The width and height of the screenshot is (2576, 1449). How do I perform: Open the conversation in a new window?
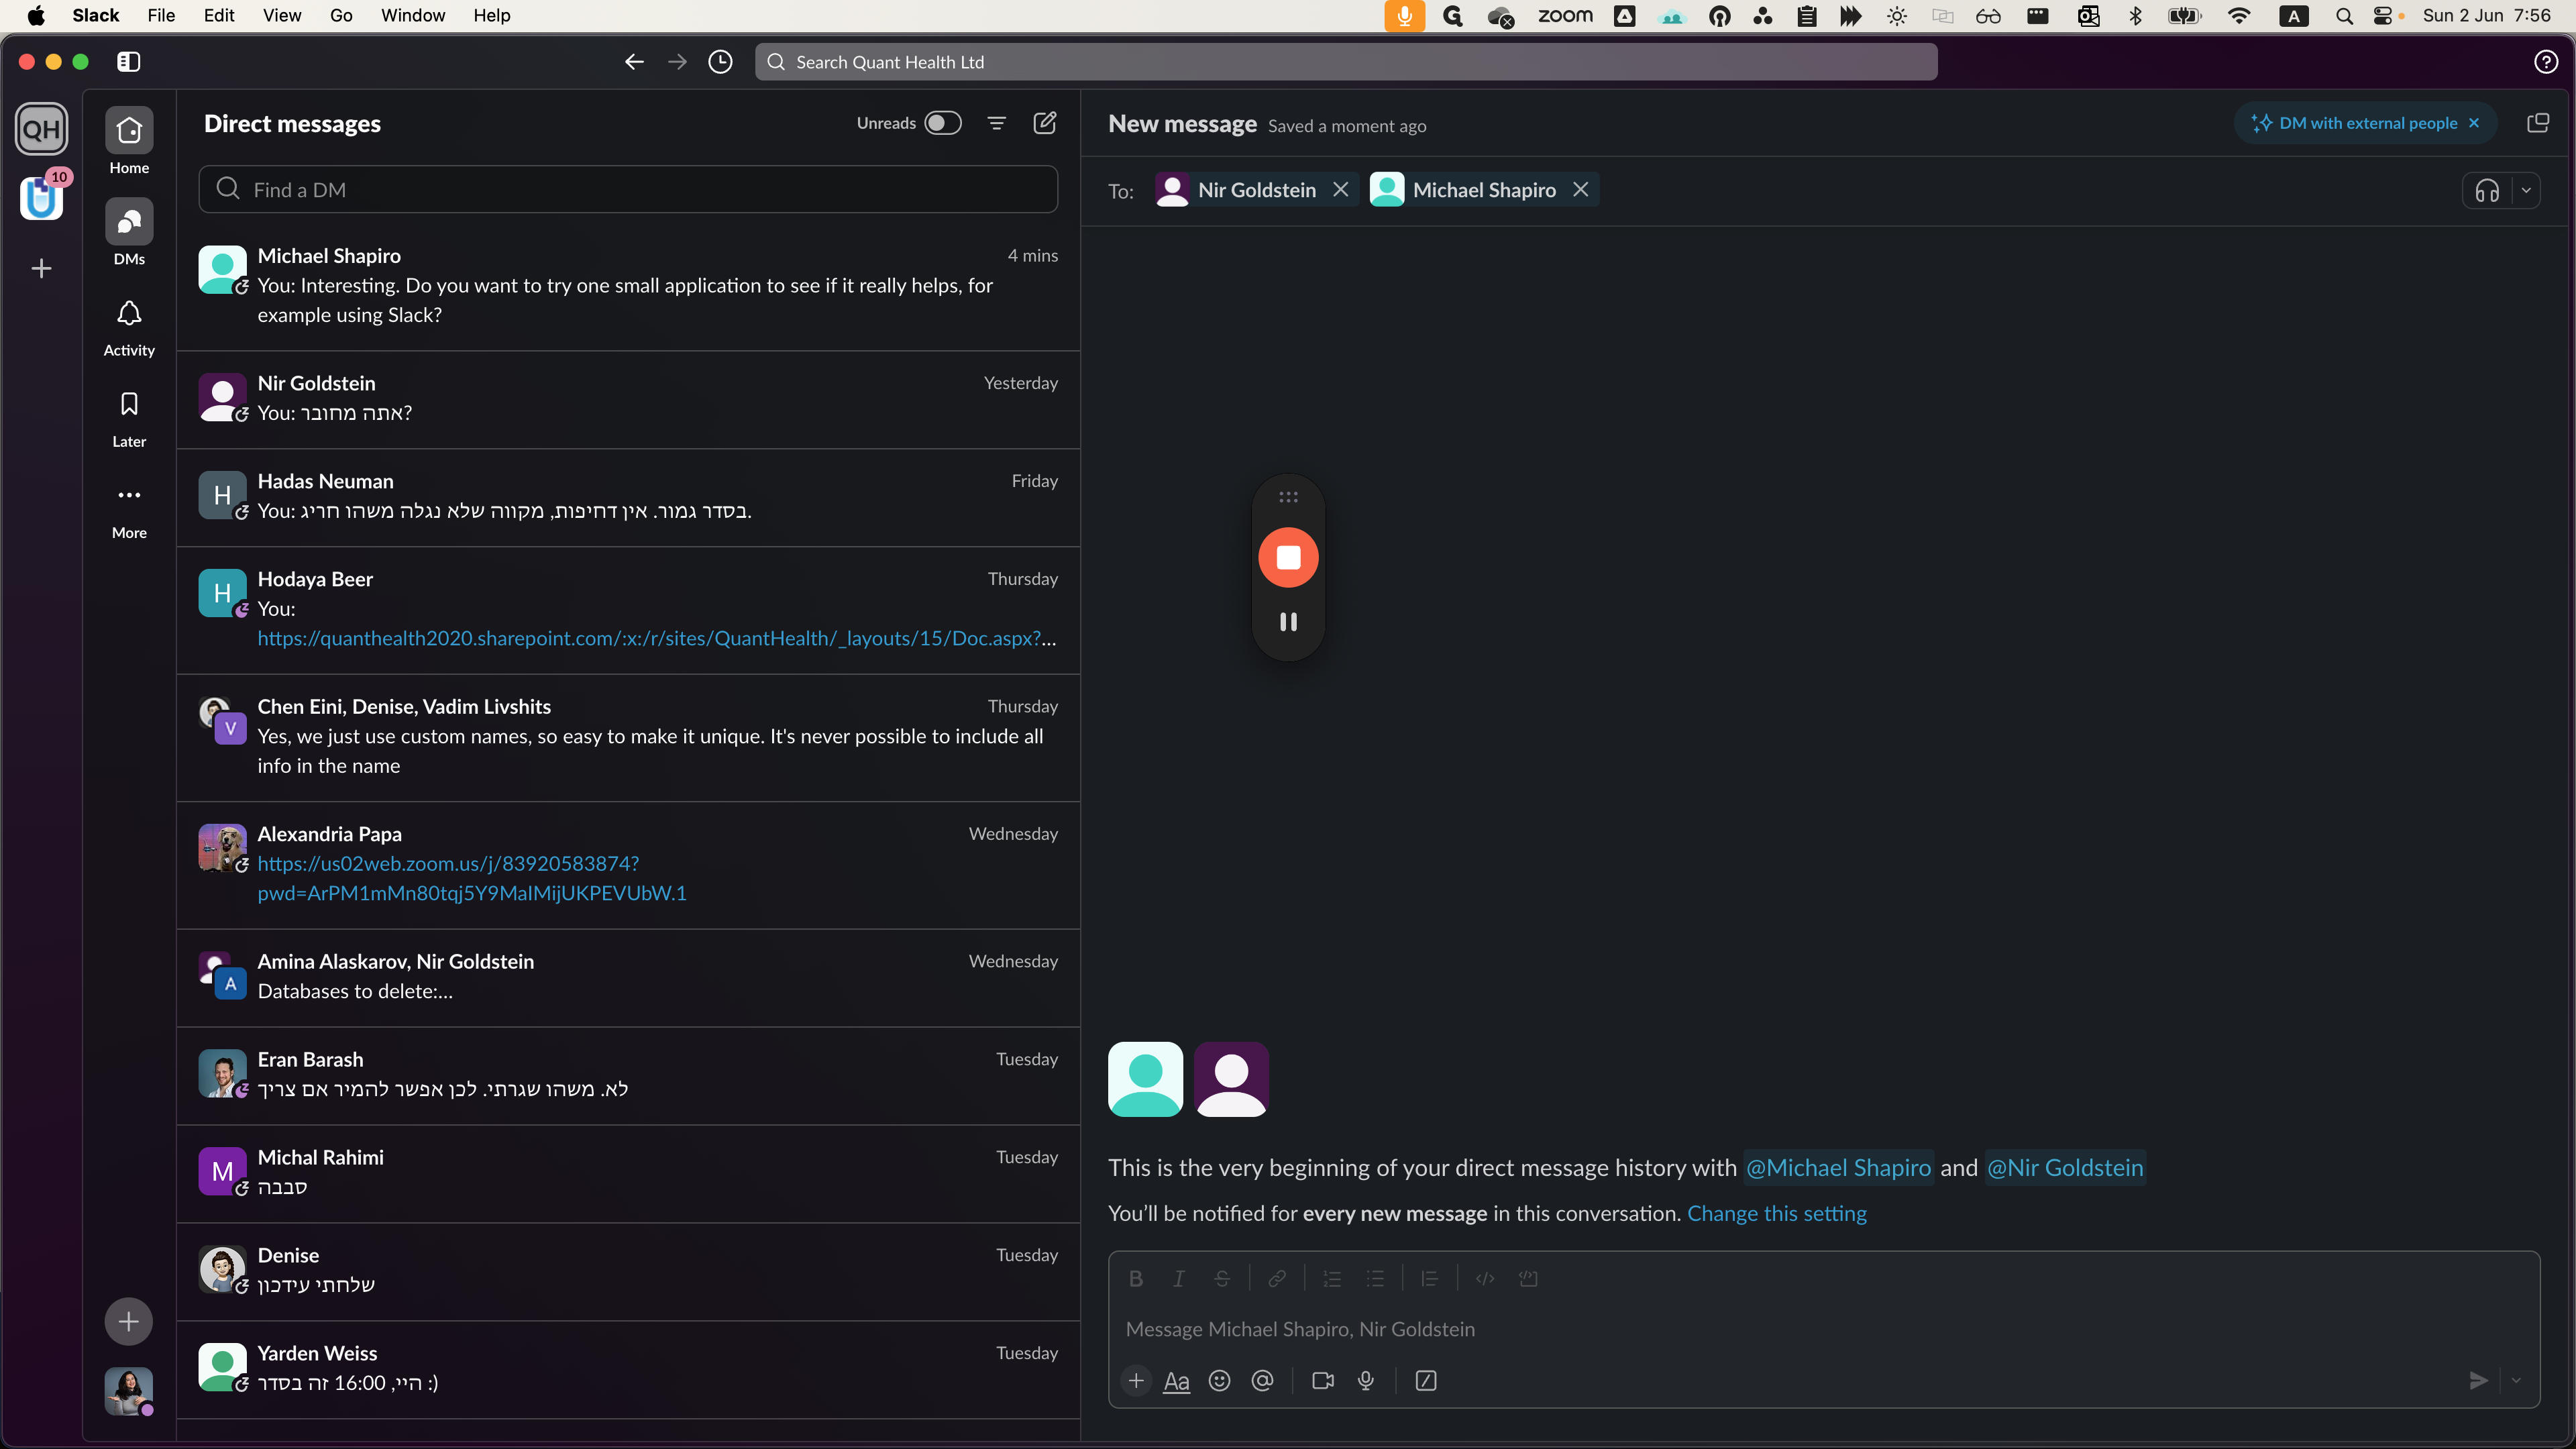point(2537,123)
